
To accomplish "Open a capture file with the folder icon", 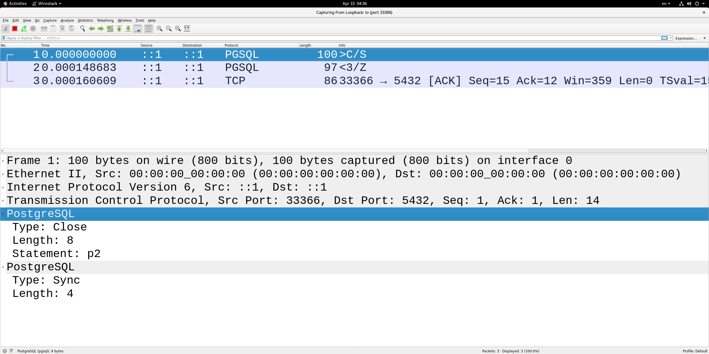I will tap(44, 29).
